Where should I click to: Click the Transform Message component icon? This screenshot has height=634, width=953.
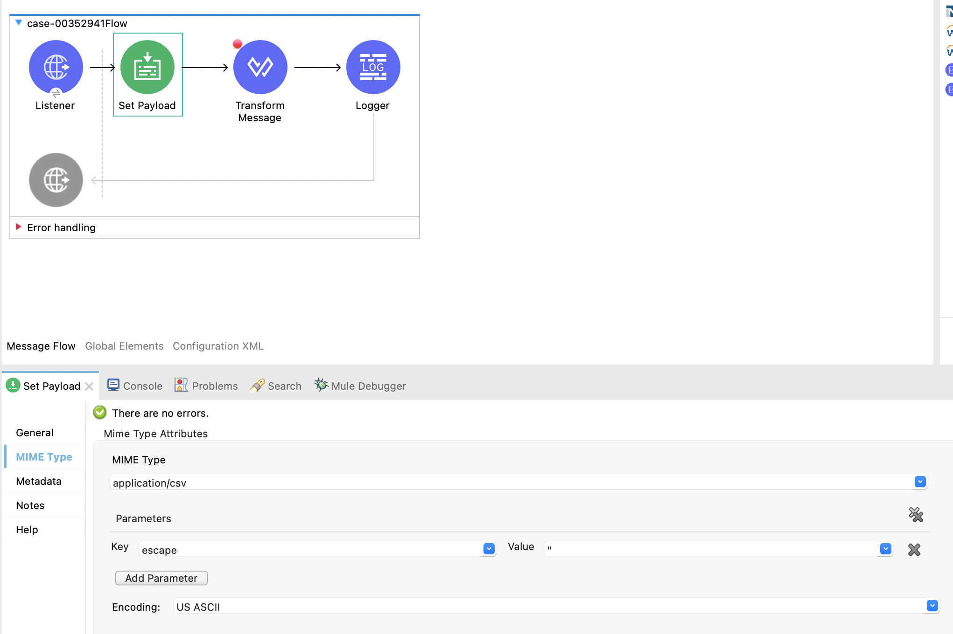pyautogui.click(x=260, y=67)
